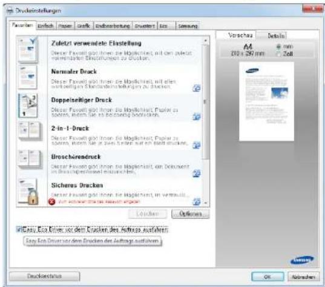325x287 pixels.
Task: Click the A4 page preview thumbnail
Action: [x=266, y=101]
